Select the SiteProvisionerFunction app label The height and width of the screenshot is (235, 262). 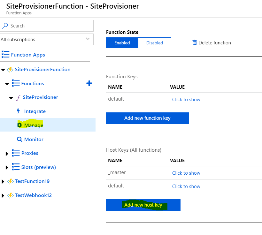coord(42,70)
